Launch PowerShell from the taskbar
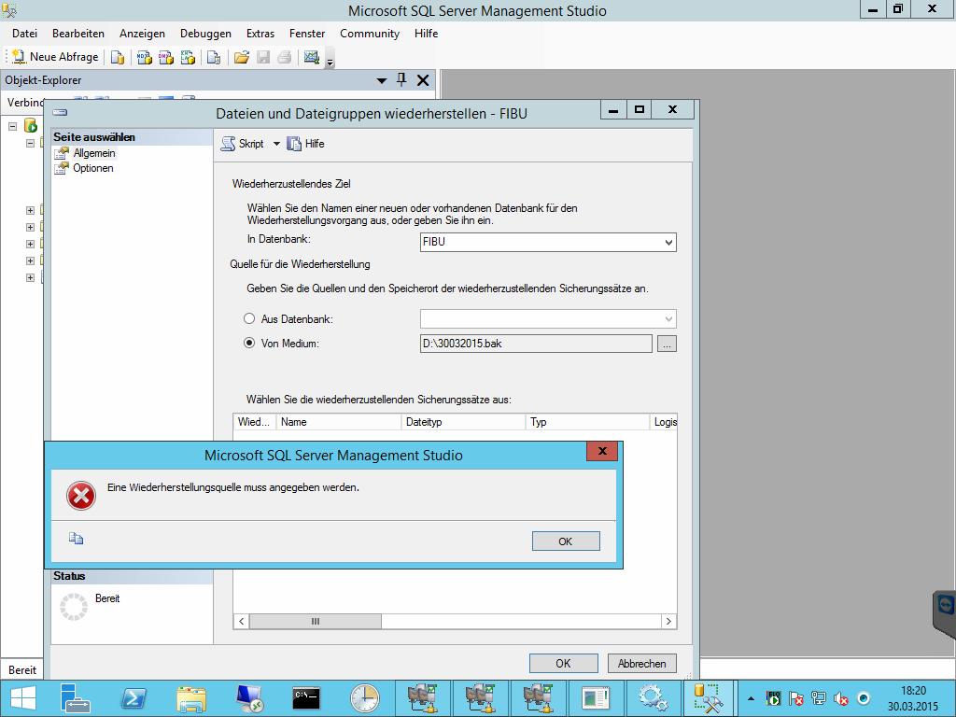 coord(134,698)
